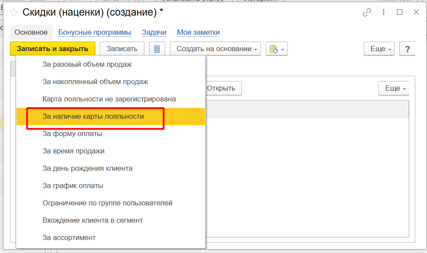The image size is (427, 253).
Task: Go to the "Мои заметки" tab
Action: pyautogui.click(x=198, y=32)
